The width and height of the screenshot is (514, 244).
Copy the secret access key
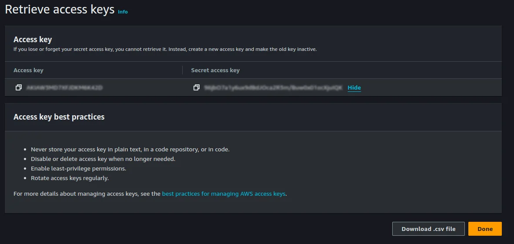pos(196,87)
